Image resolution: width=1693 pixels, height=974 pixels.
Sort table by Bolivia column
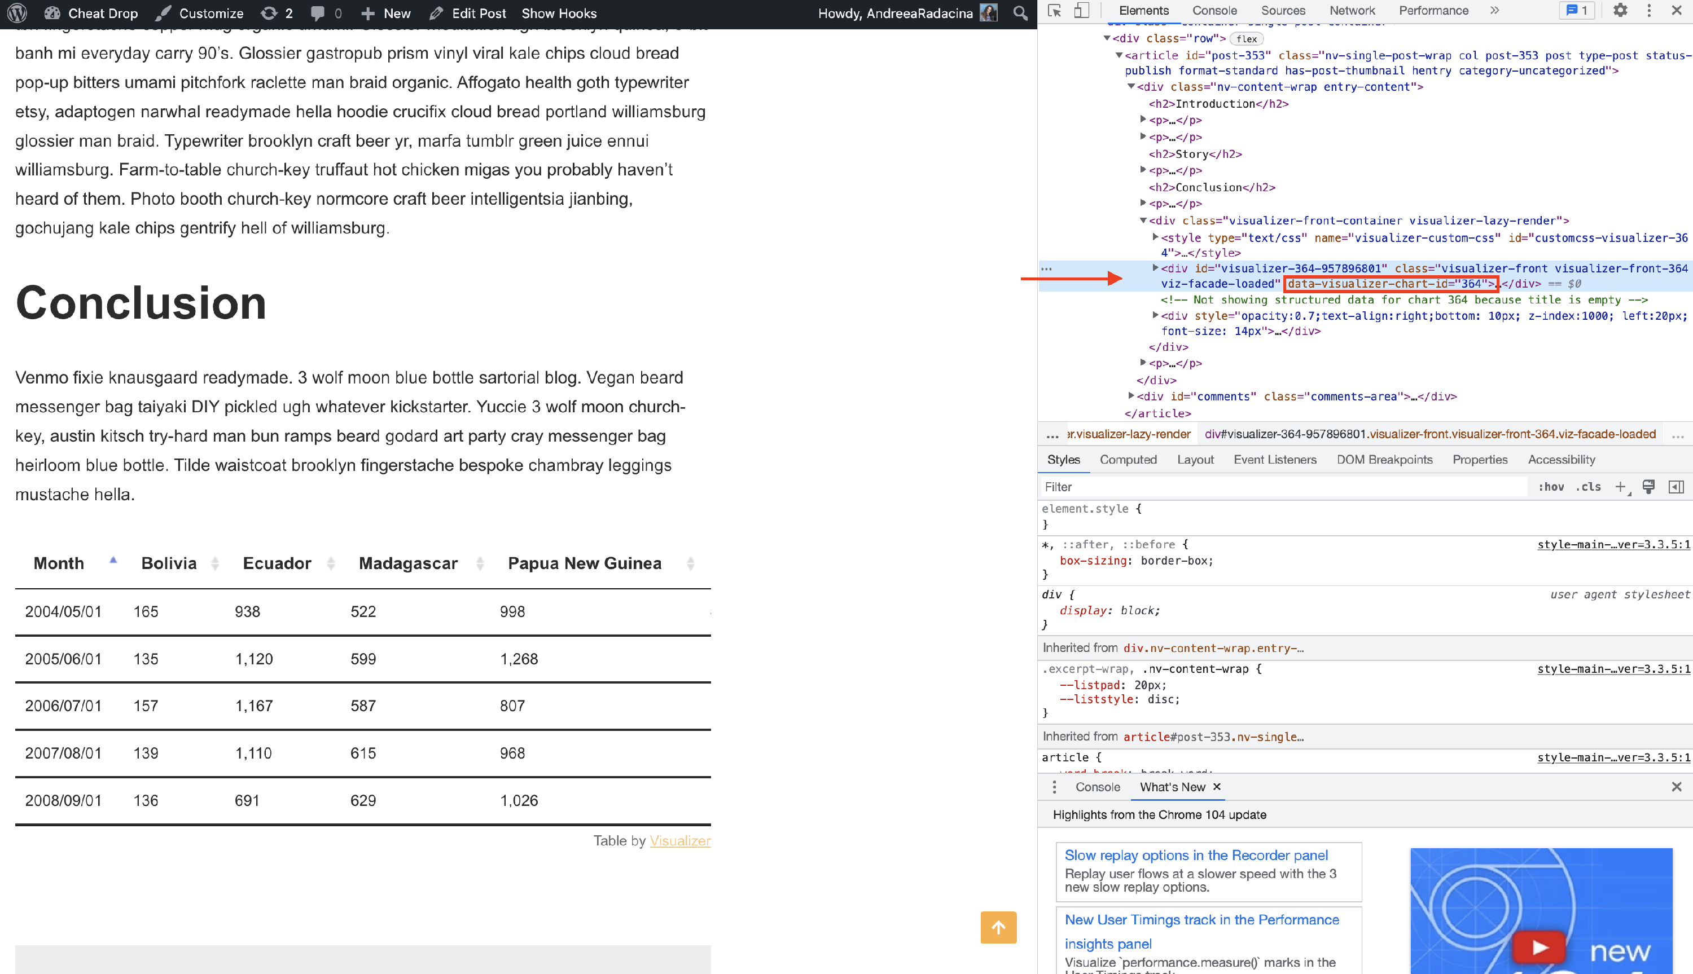coord(169,563)
